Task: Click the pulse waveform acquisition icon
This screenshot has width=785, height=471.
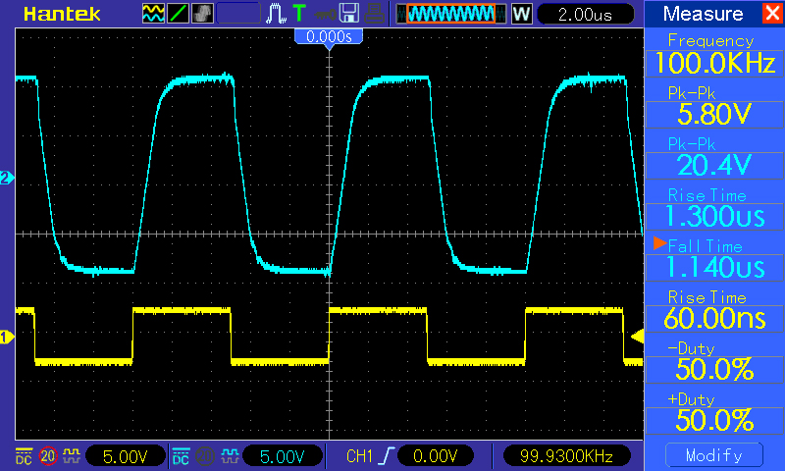Action: pyautogui.click(x=276, y=14)
